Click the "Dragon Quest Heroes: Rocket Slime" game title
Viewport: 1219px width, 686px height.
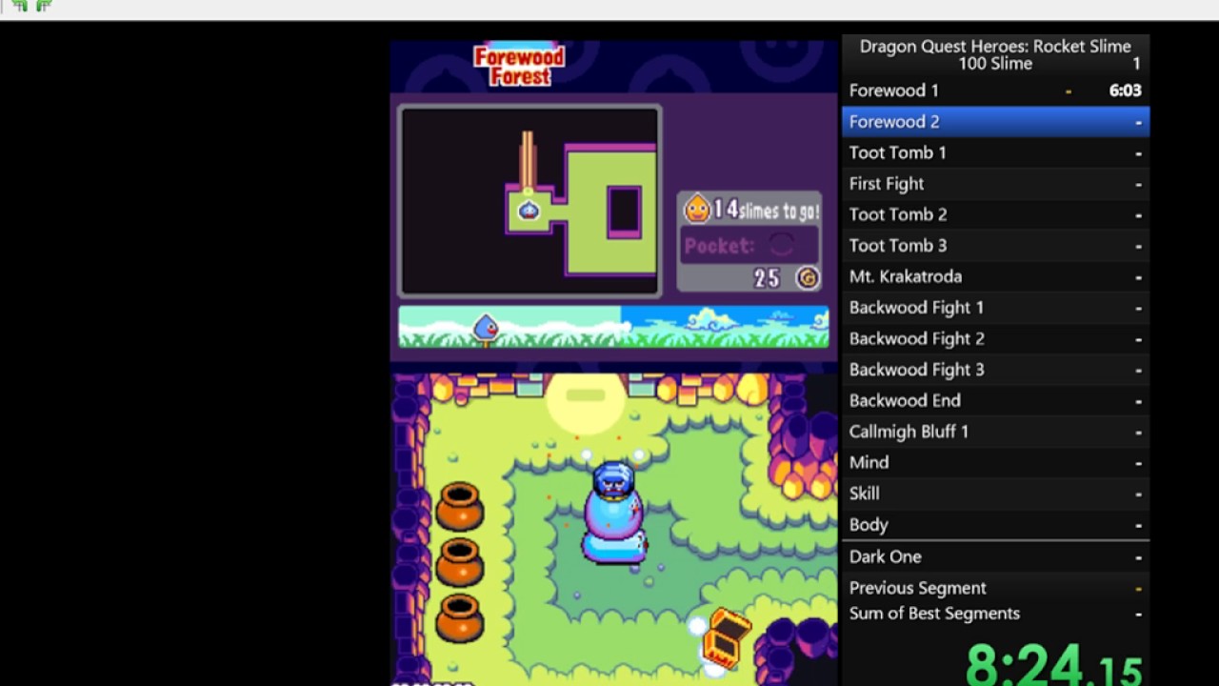995,47
